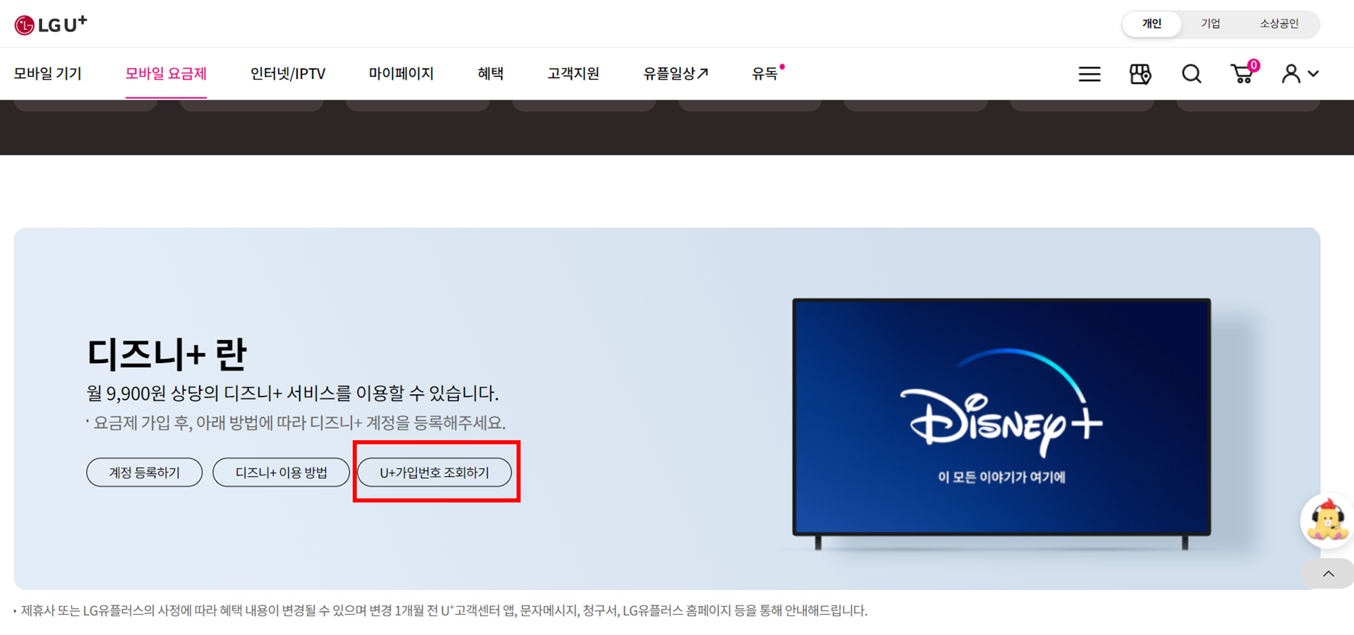Click the scroll-to-top arrow button
This screenshot has height=635, width=1354.
pyautogui.click(x=1328, y=573)
